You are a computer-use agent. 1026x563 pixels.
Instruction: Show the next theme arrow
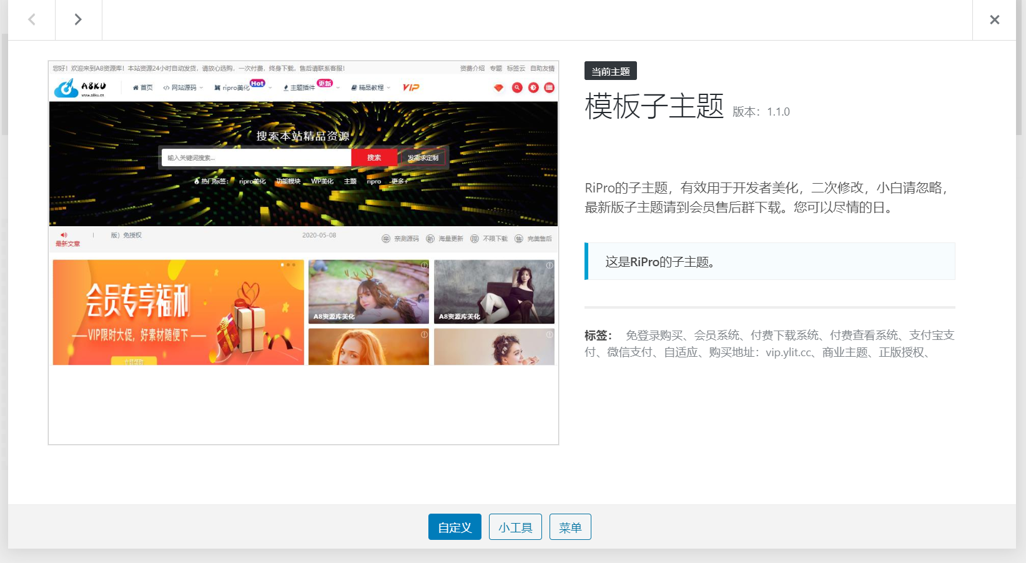click(x=79, y=20)
